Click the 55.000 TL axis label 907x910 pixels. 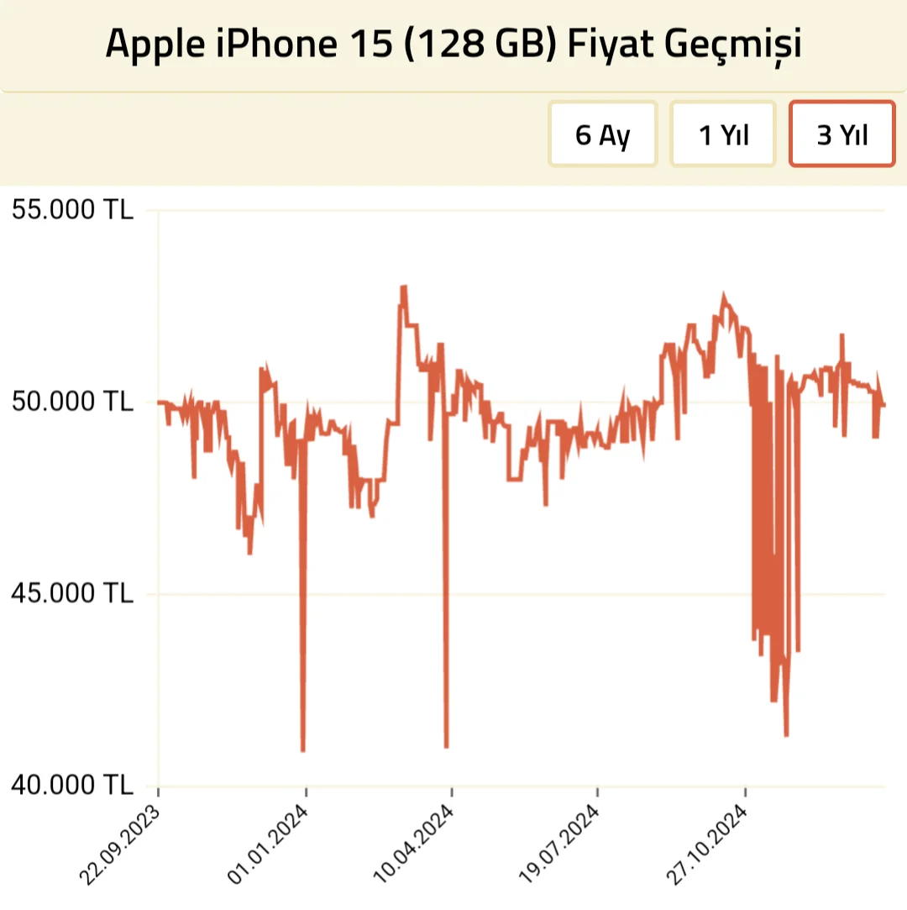coord(71,210)
